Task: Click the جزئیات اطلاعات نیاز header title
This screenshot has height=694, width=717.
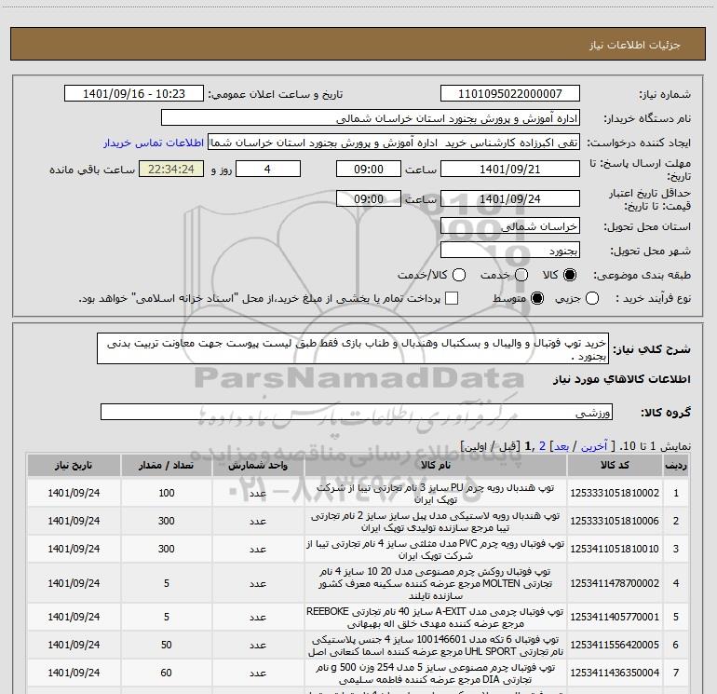Action: 635,45
